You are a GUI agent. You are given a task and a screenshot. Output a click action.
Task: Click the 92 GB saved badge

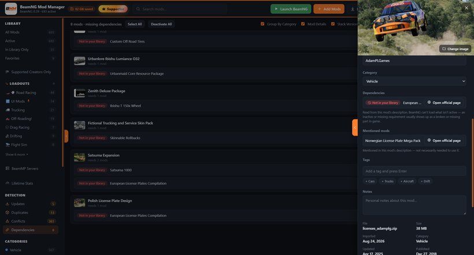coord(82,9)
